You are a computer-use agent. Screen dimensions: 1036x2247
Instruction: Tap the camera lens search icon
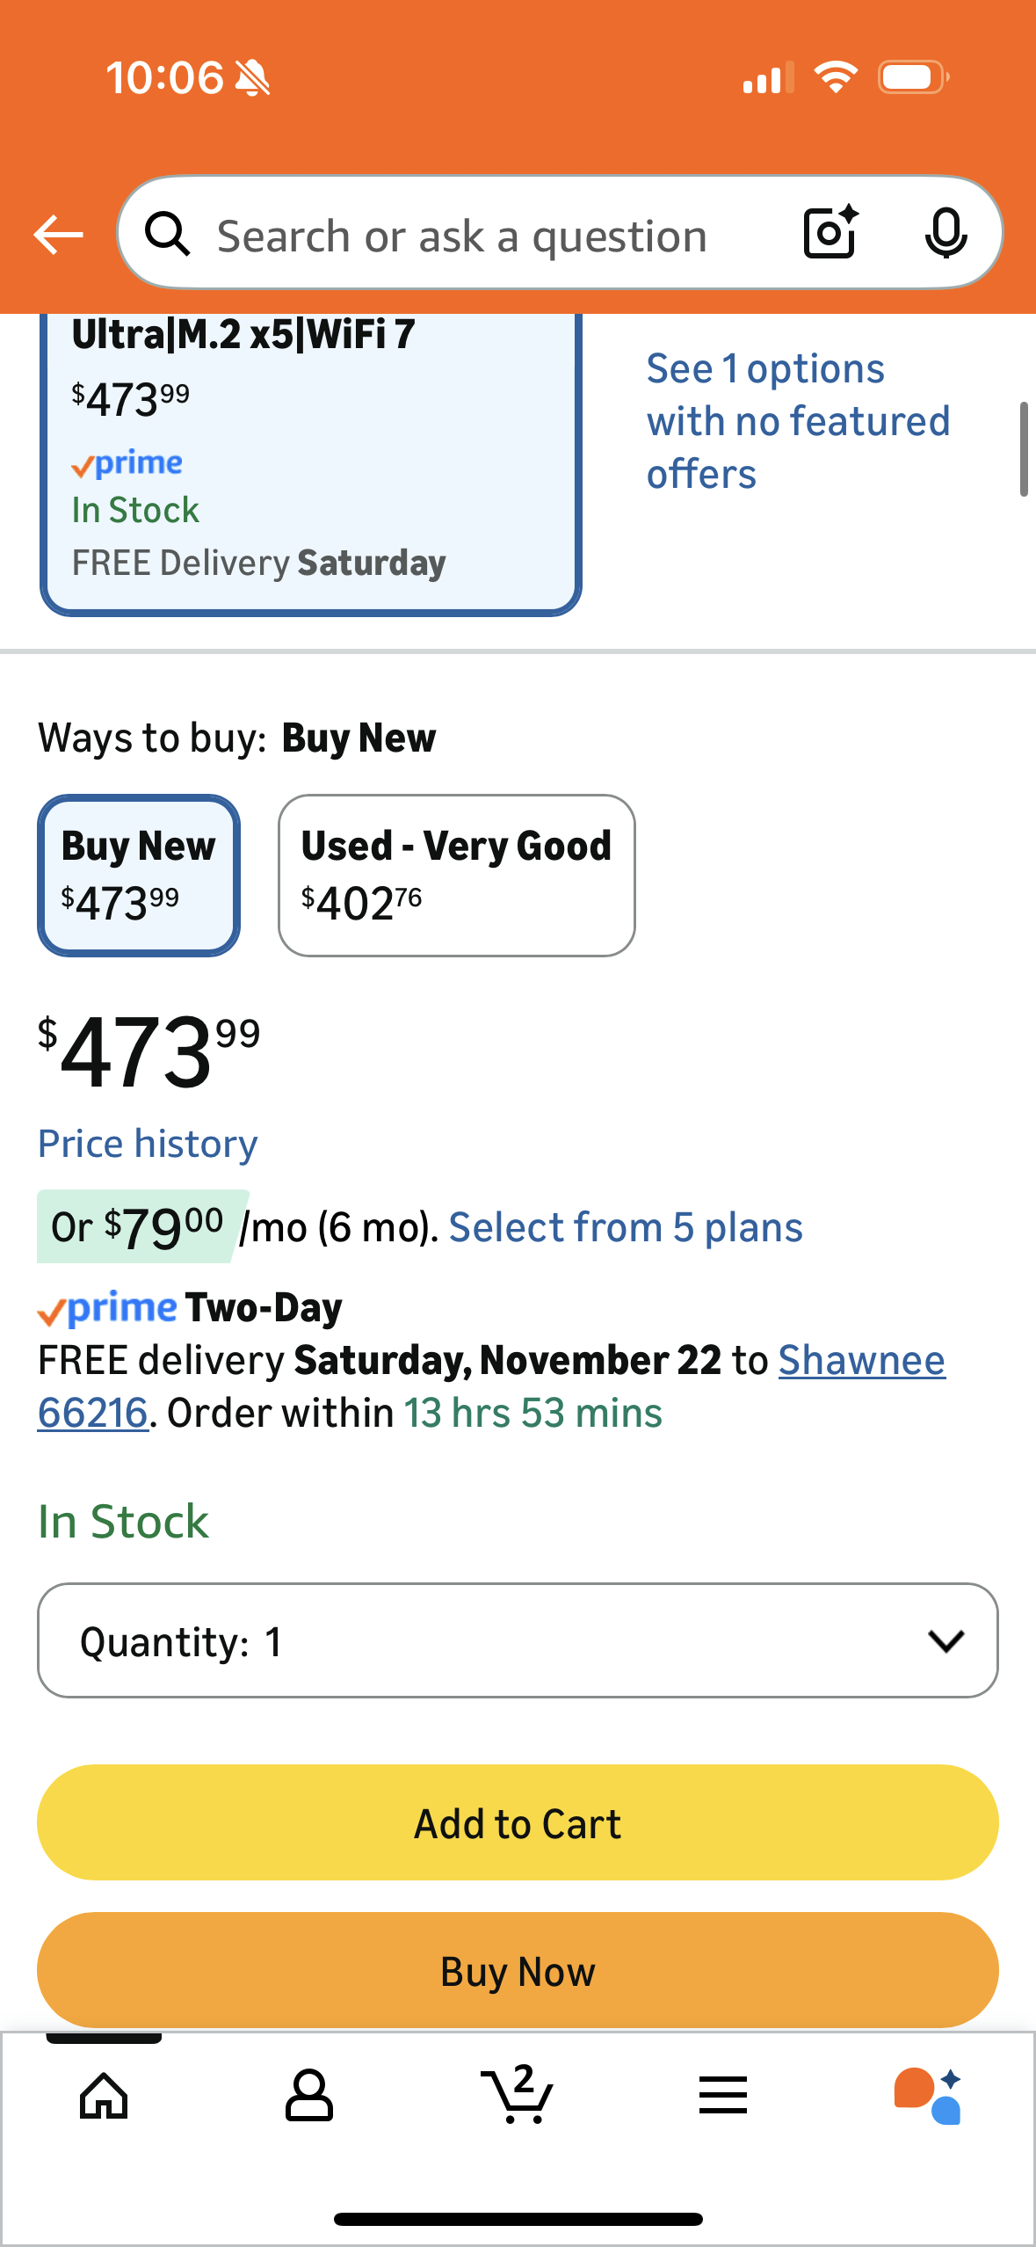point(830,233)
